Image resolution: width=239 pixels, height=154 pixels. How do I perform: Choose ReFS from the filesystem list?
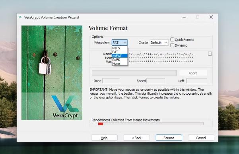pyautogui.click(x=120, y=60)
